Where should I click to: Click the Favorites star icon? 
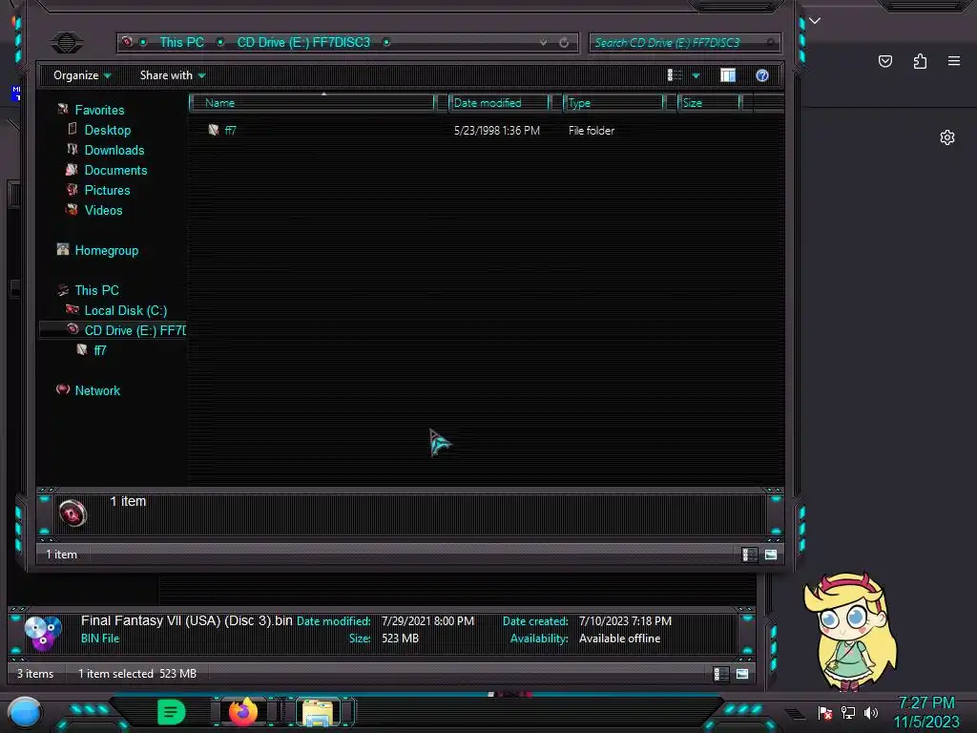63,109
